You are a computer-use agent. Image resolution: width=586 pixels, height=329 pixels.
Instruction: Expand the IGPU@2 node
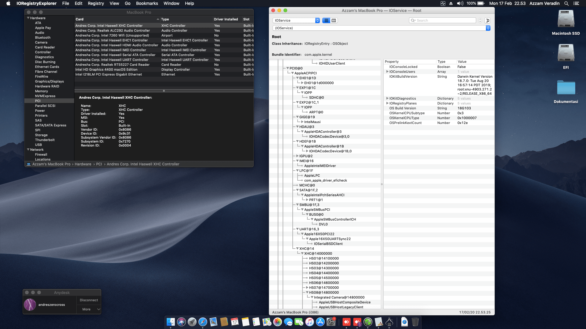point(297,156)
